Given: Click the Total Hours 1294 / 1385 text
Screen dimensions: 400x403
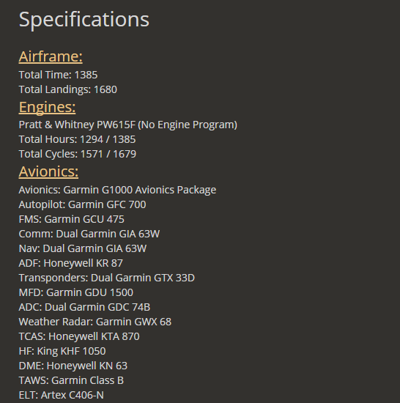Looking at the screenshot, I should [x=77, y=139].
